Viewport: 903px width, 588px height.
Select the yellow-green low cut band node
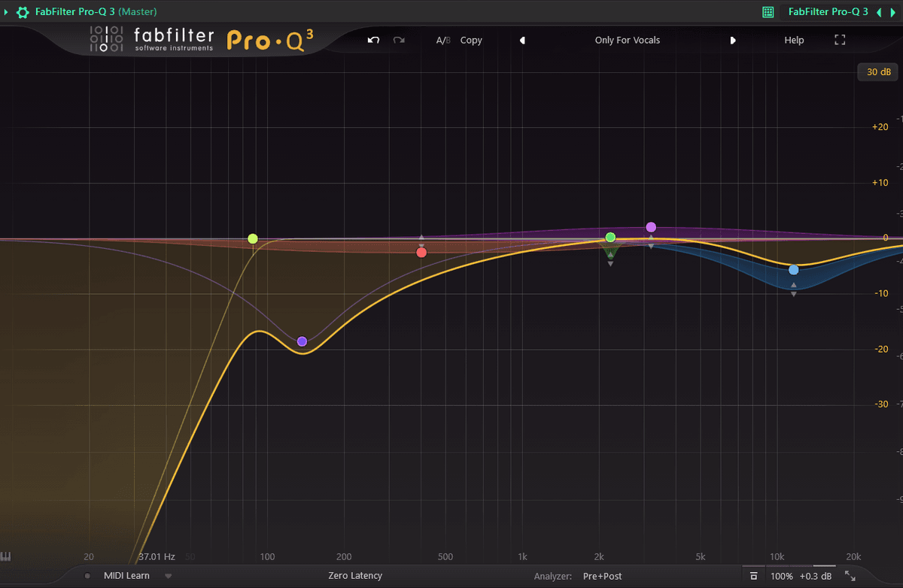click(x=253, y=238)
